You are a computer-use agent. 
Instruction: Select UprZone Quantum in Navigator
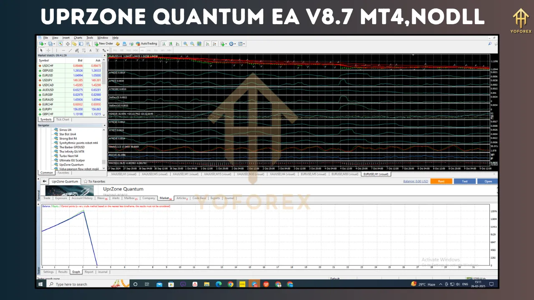pyautogui.click(x=71, y=165)
